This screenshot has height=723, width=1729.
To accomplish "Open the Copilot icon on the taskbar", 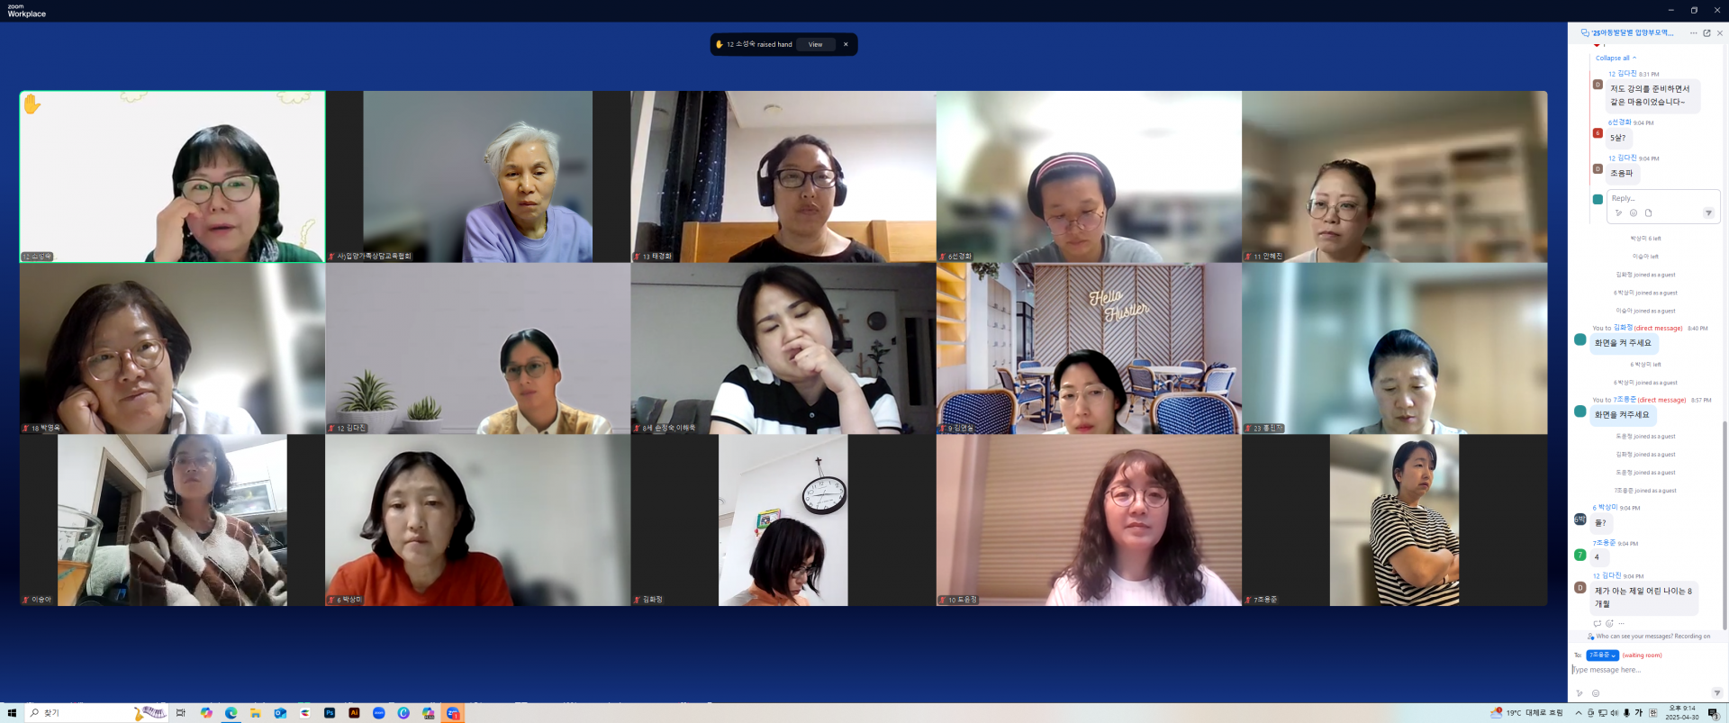I will [206, 713].
